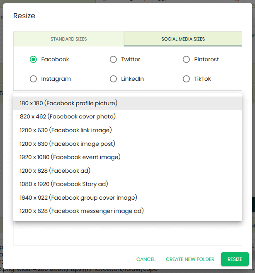Switch to the Standard Sizes tab
The image size is (255, 273).
click(69, 39)
